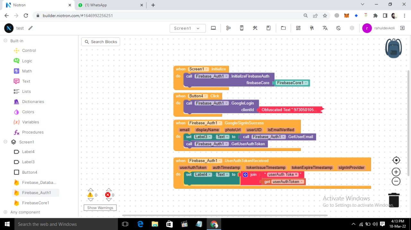
Task: Open Label3 dropdown in set block
Action: click(x=203, y=137)
